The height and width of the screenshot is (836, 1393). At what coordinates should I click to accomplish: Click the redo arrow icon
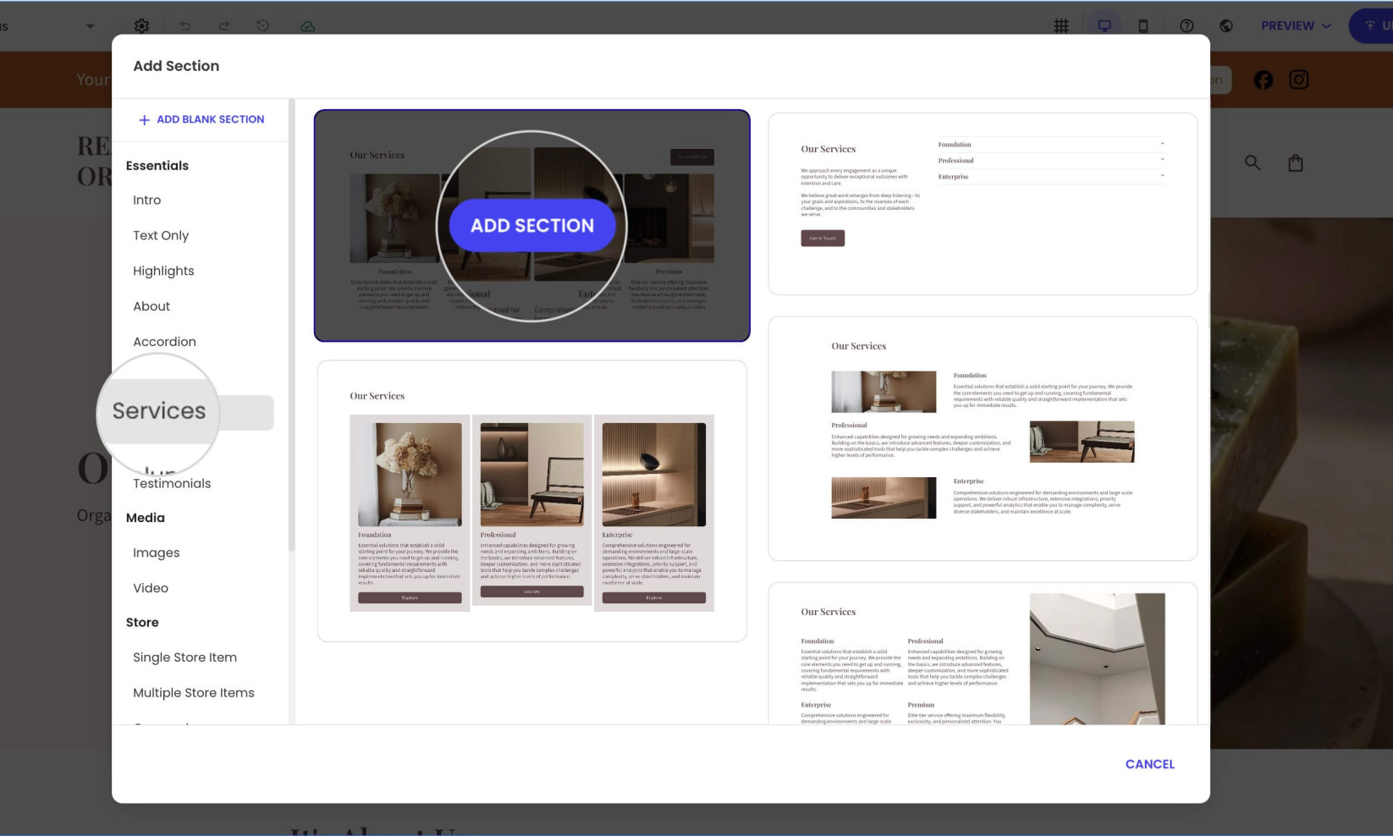(x=224, y=26)
